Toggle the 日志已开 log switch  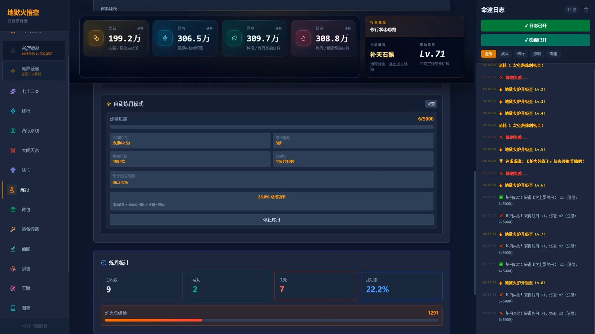click(x=535, y=26)
